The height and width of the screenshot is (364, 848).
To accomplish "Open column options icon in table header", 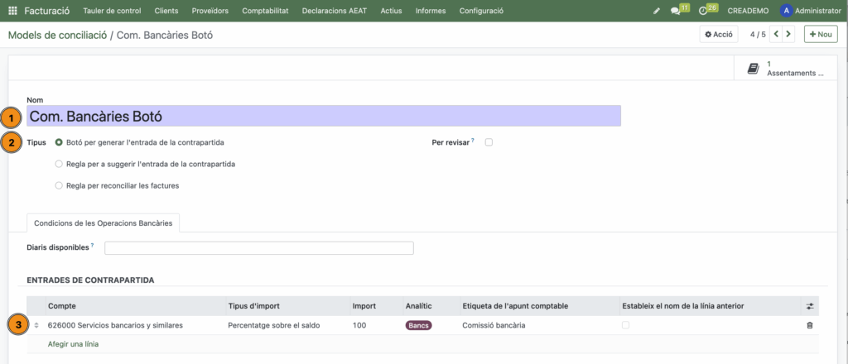I will pos(810,306).
